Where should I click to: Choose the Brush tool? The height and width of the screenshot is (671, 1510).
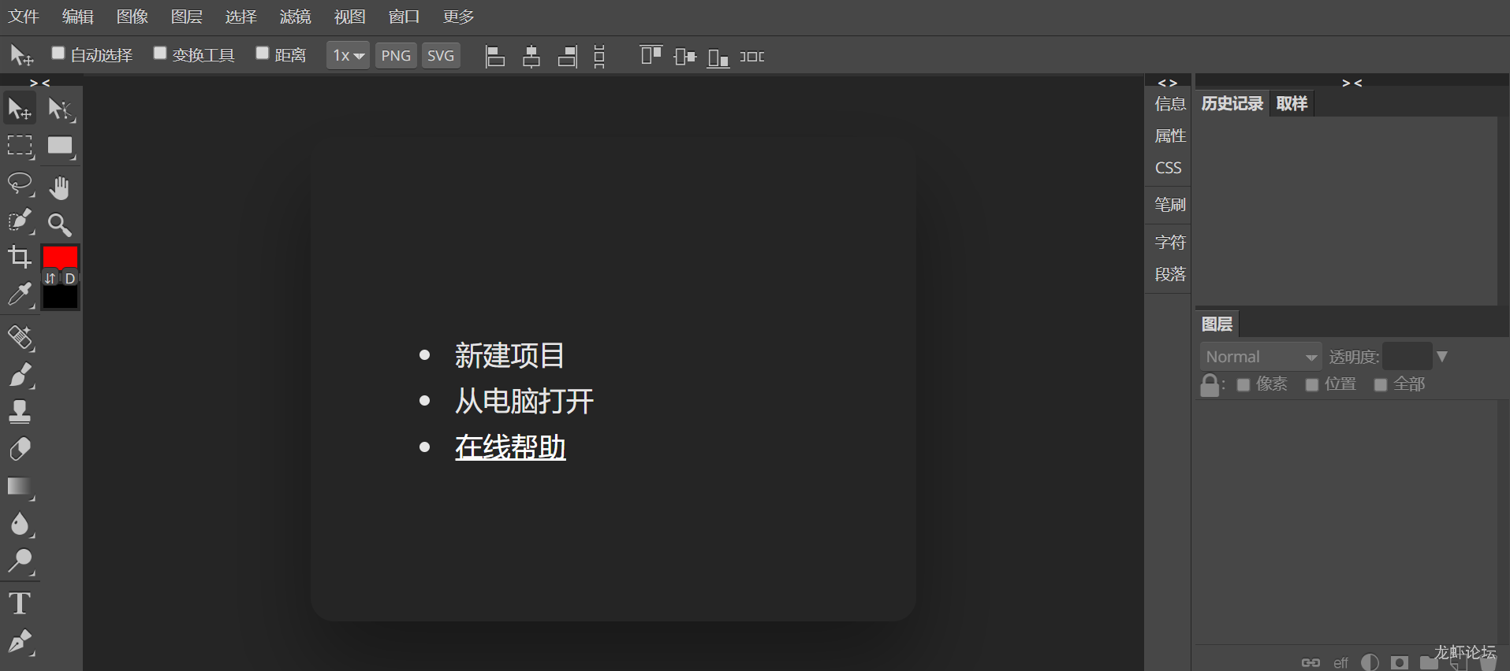click(20, 375)
